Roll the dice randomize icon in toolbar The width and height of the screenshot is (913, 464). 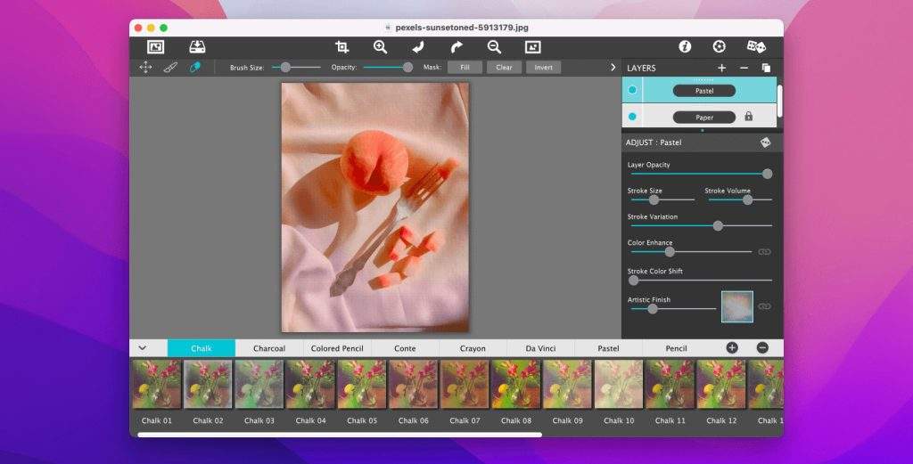(x=755, y=47)
